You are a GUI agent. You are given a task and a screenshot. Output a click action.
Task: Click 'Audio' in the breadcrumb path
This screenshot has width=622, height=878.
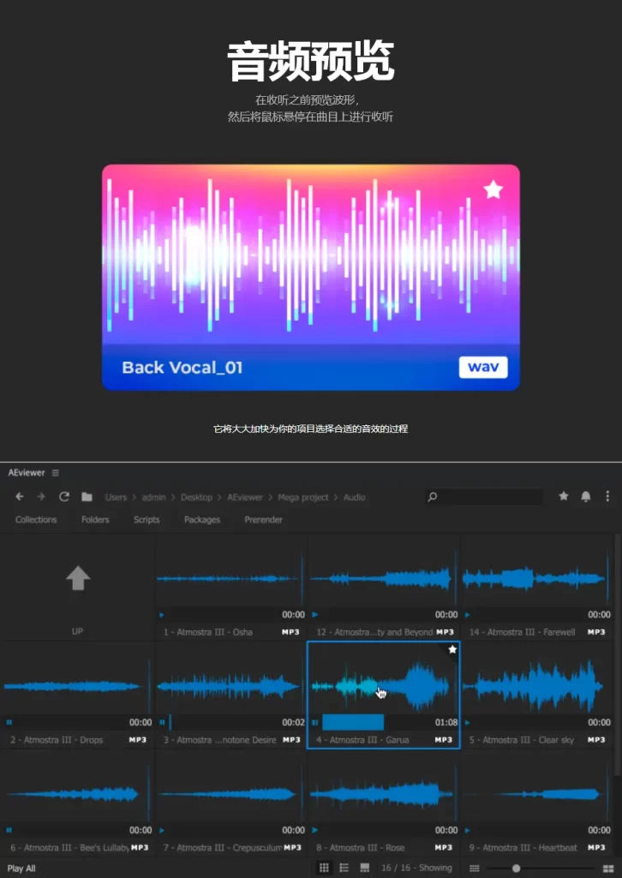point(354,497)
